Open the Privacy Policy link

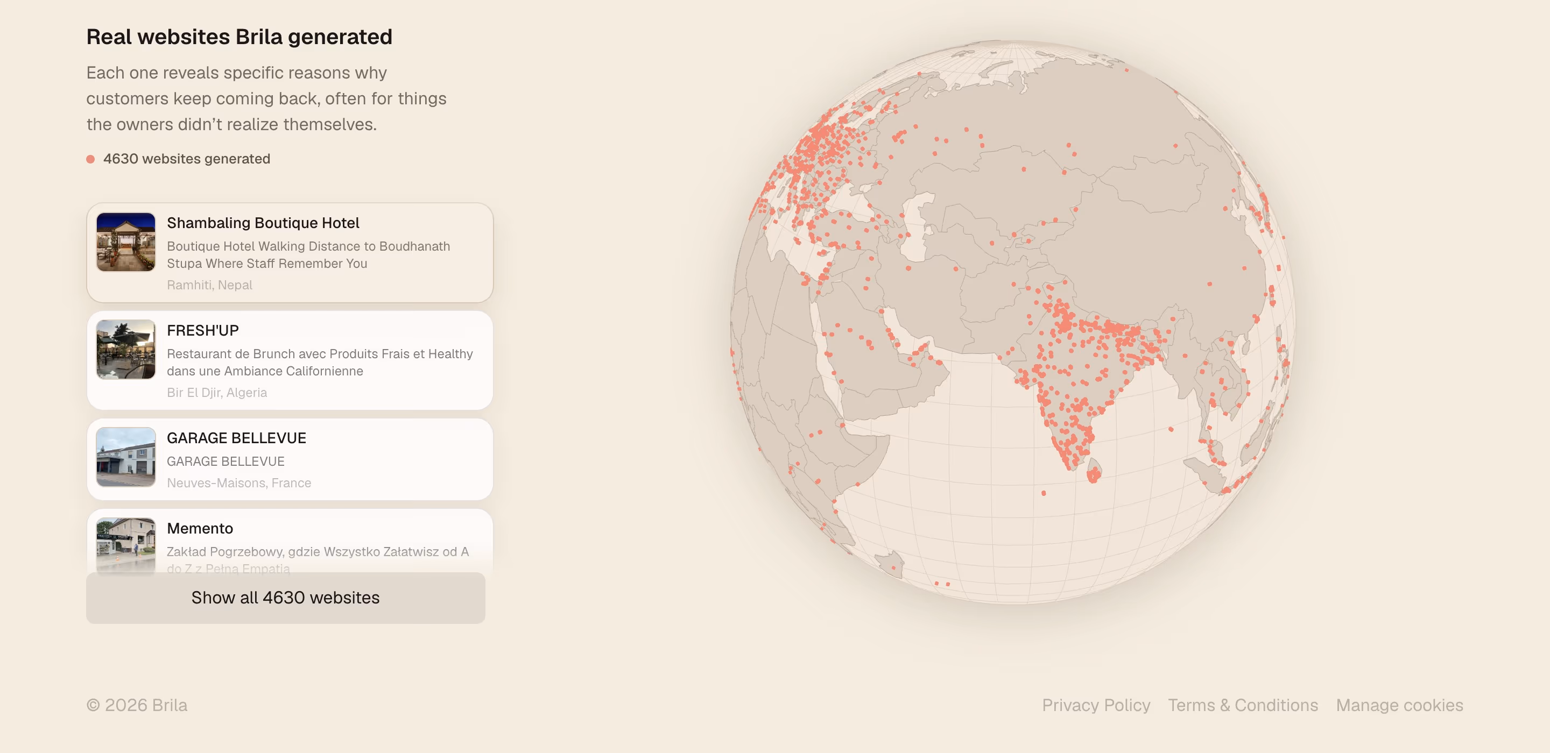pos(1096,705)
